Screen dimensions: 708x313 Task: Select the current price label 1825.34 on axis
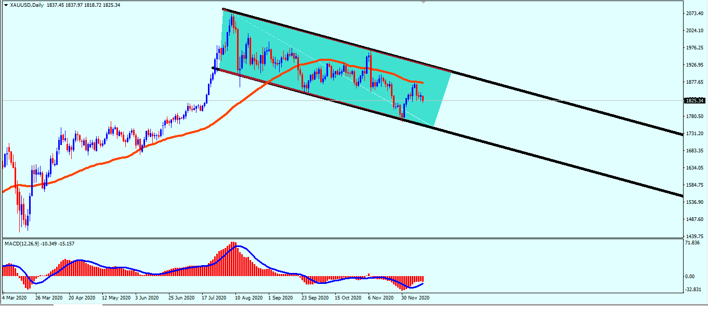[x=696, y=100]
